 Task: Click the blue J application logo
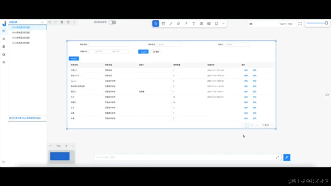coord(4,24)
